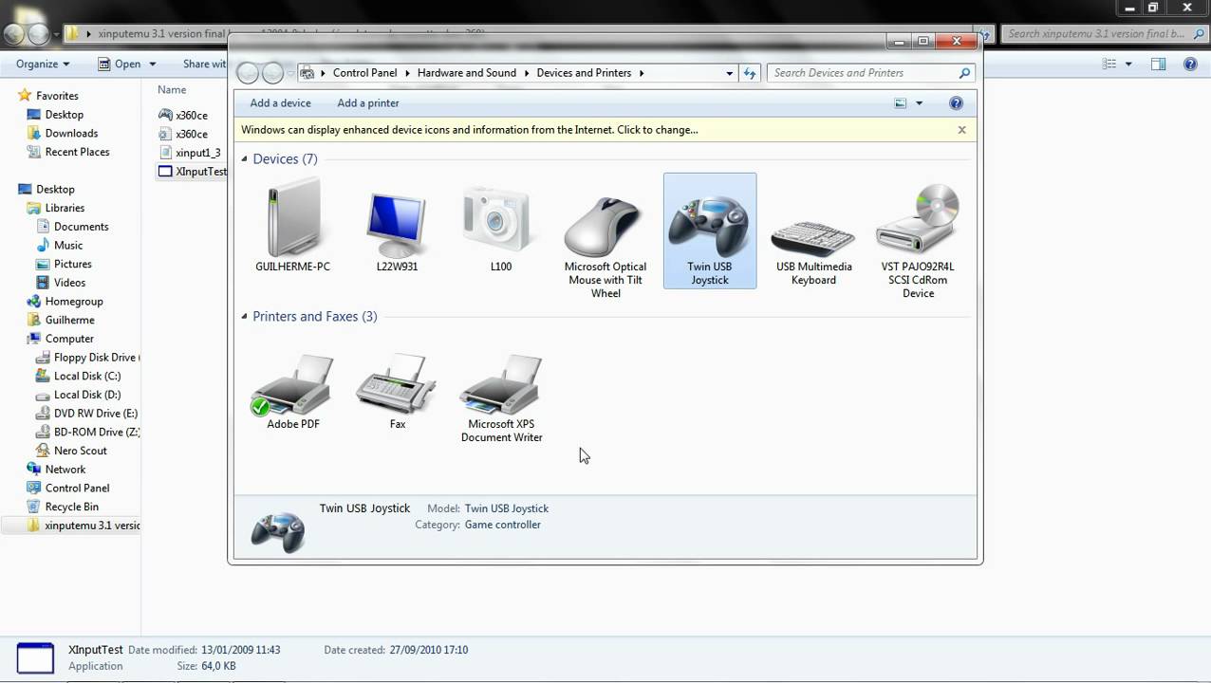This screenshot has height=683, width=1211.
Task: Expand arrow after Devices and Printers breadcrumb
Action: pos(642,73)
